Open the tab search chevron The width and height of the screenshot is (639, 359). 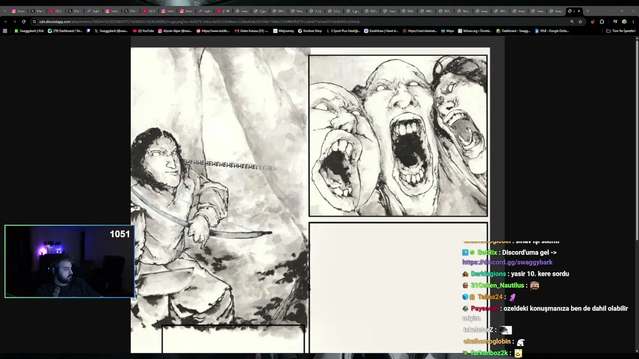4,11
